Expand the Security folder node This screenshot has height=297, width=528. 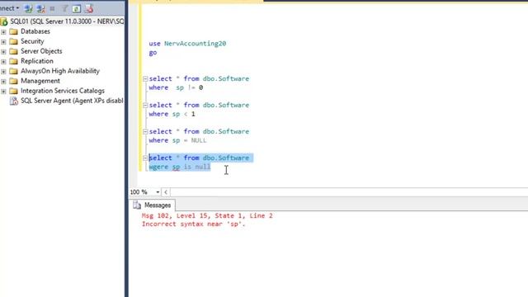(3, 42)
